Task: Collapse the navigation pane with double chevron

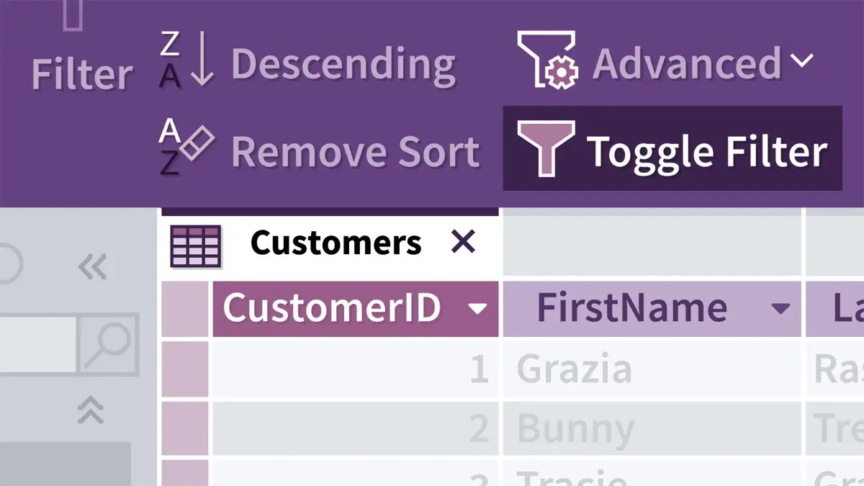Action: [x=92, y=266]
